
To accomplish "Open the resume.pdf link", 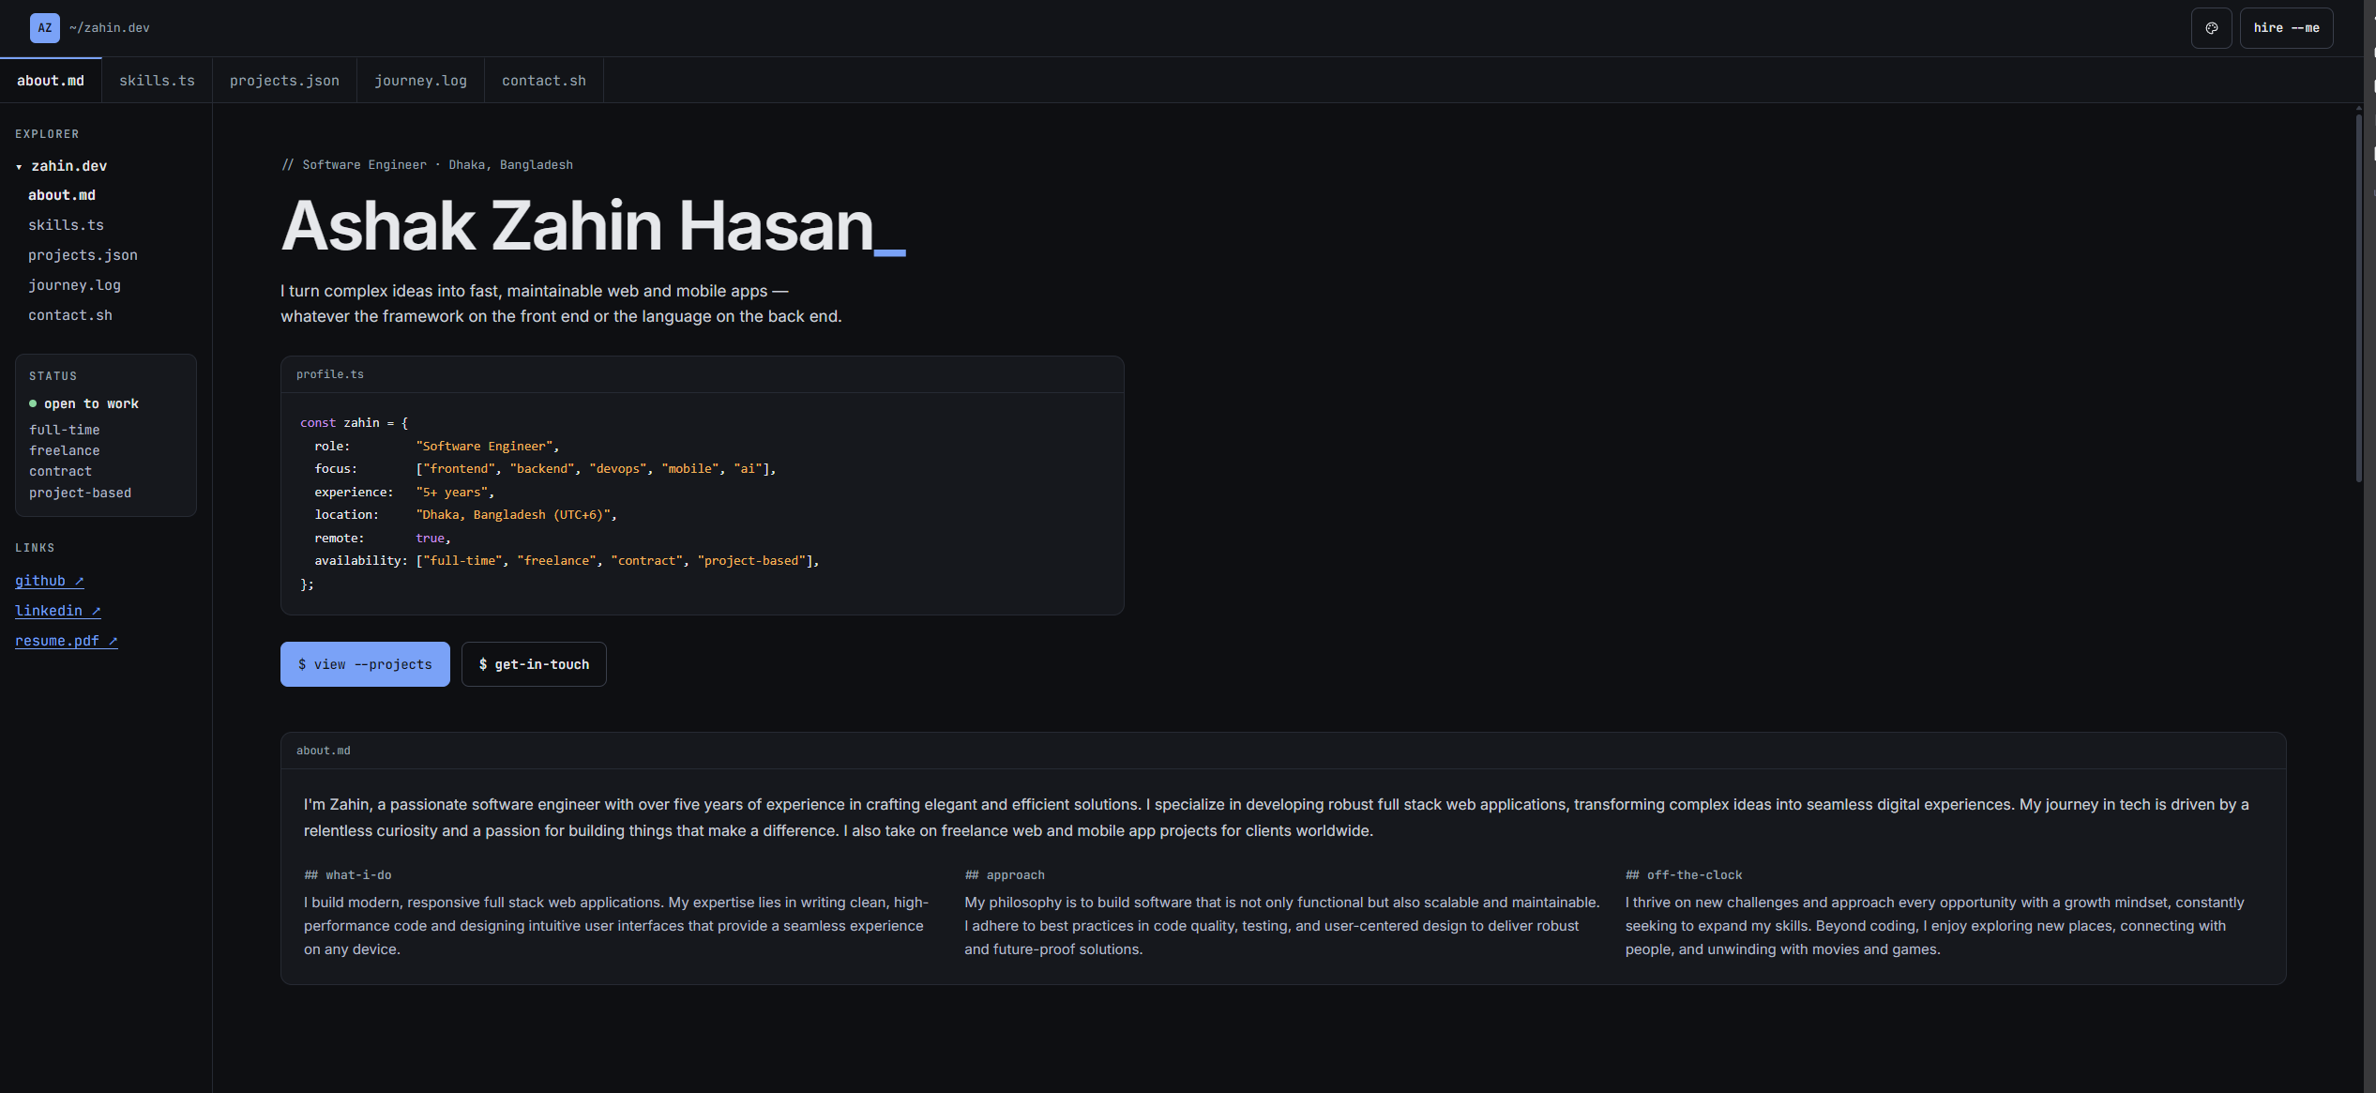I will point(67,641).
